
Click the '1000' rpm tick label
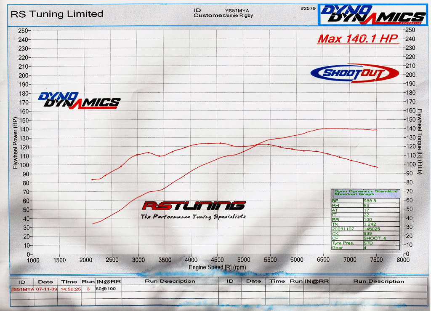coord(33,260)
